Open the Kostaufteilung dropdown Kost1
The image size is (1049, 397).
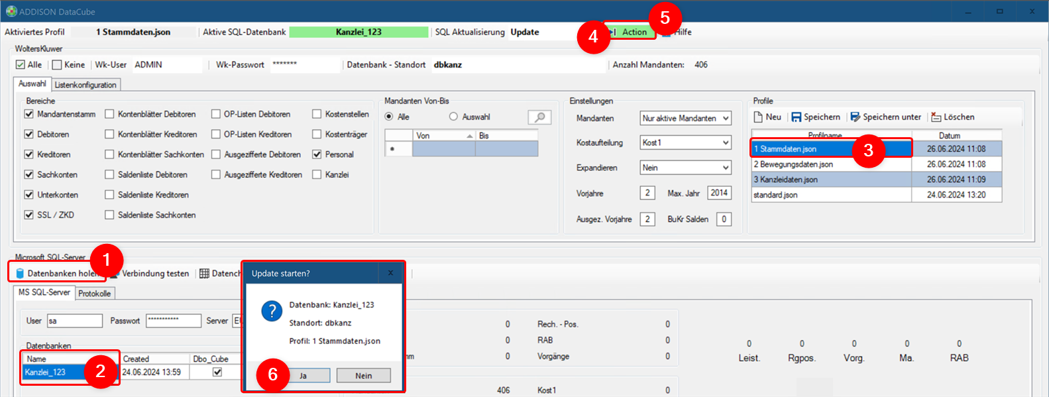[x=686, y=142]
